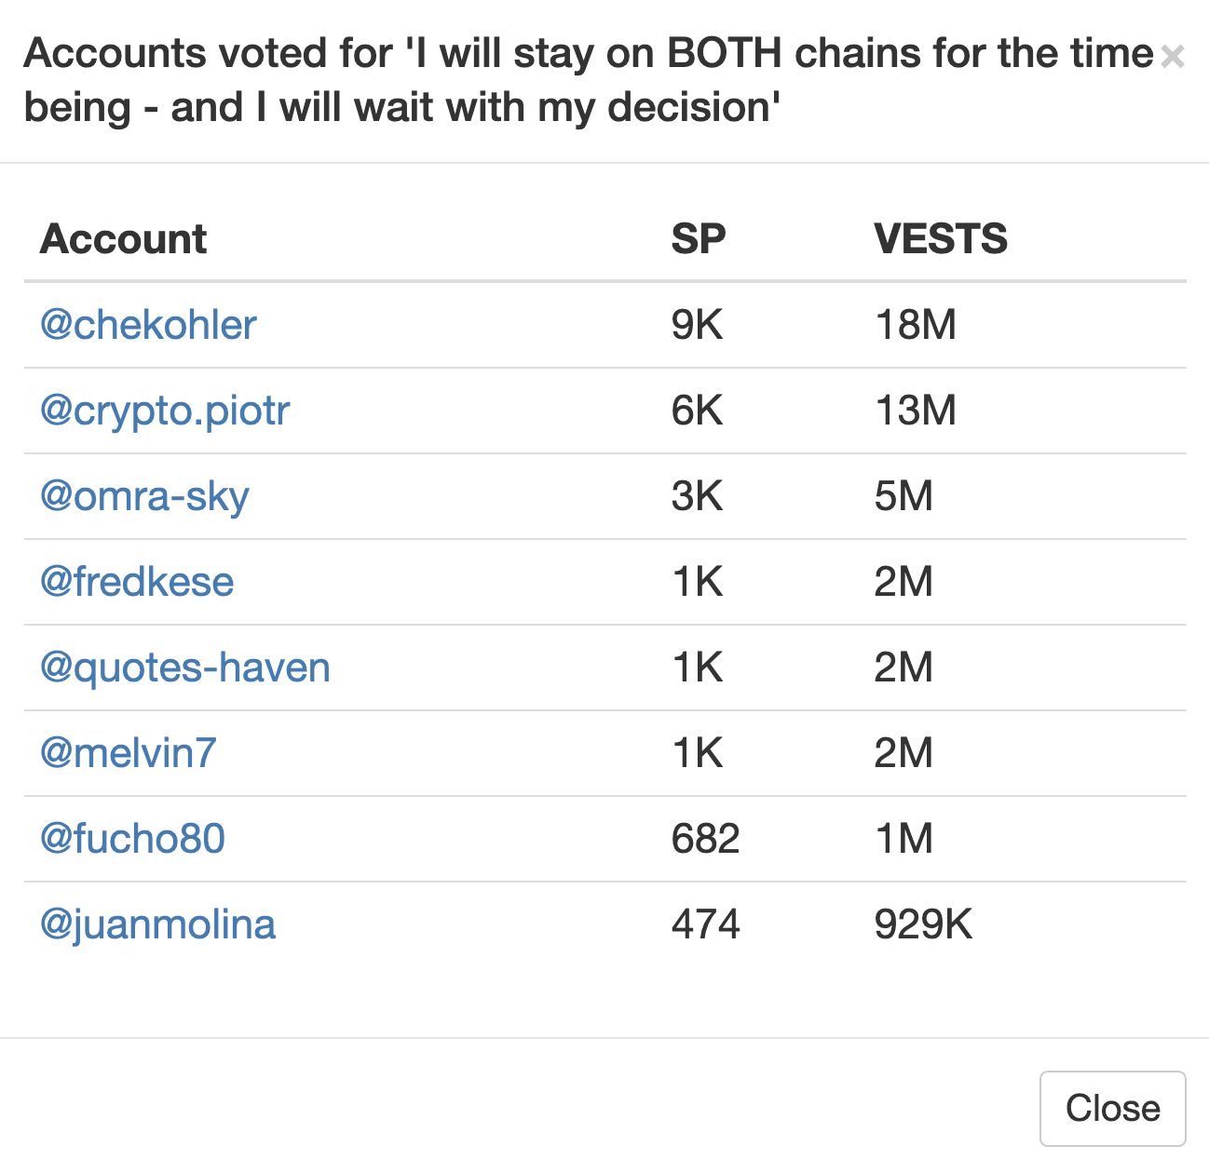Select the 682 SP value for fucho80
1209x1173 pixels.
pos(705,839)
